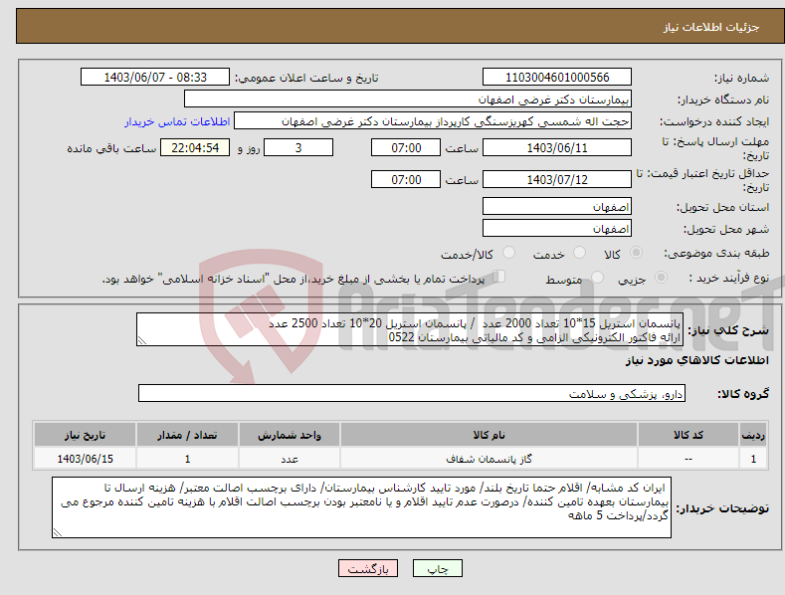This screenshot has height=595, width=785.
Task: Click the need number field 1103004601000566
Action: (557, 78)
